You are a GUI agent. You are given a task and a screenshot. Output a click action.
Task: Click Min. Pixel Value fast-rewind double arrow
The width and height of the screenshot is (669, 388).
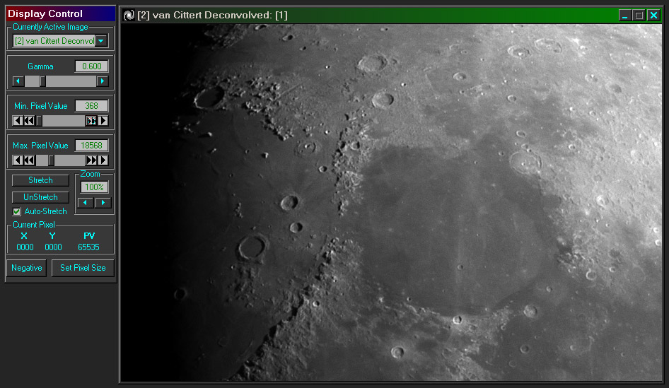click(28, 121)
